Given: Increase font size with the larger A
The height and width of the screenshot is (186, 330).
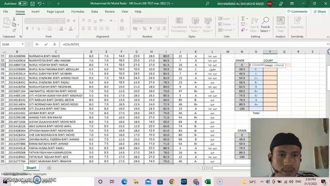Looking at the screenshot, I should [x=68, y=21].
